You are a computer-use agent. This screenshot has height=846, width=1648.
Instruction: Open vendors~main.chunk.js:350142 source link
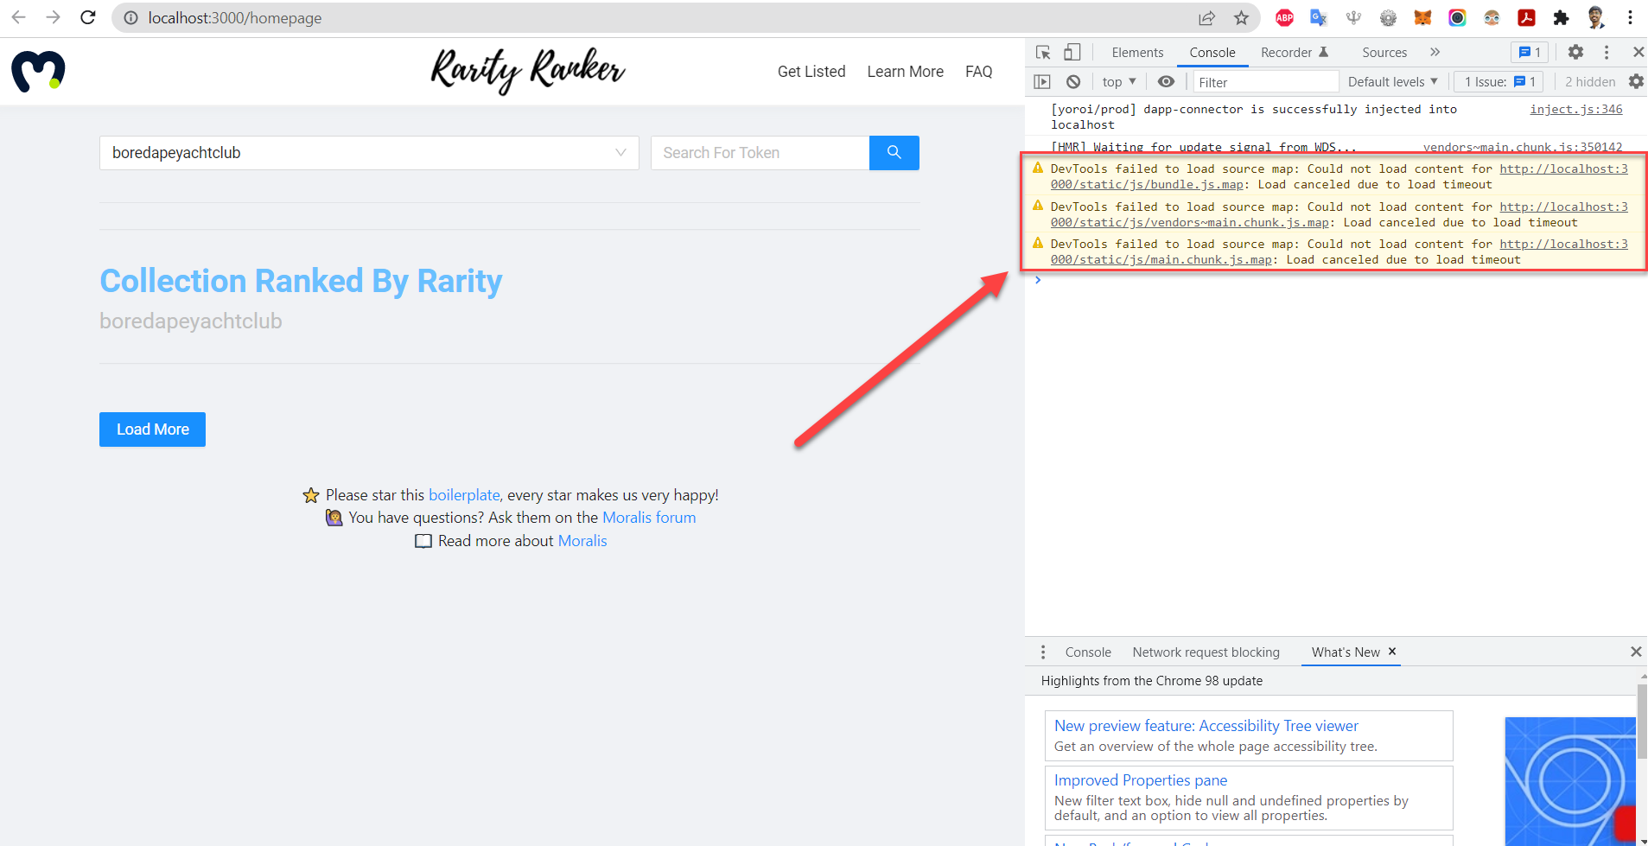1523,147
